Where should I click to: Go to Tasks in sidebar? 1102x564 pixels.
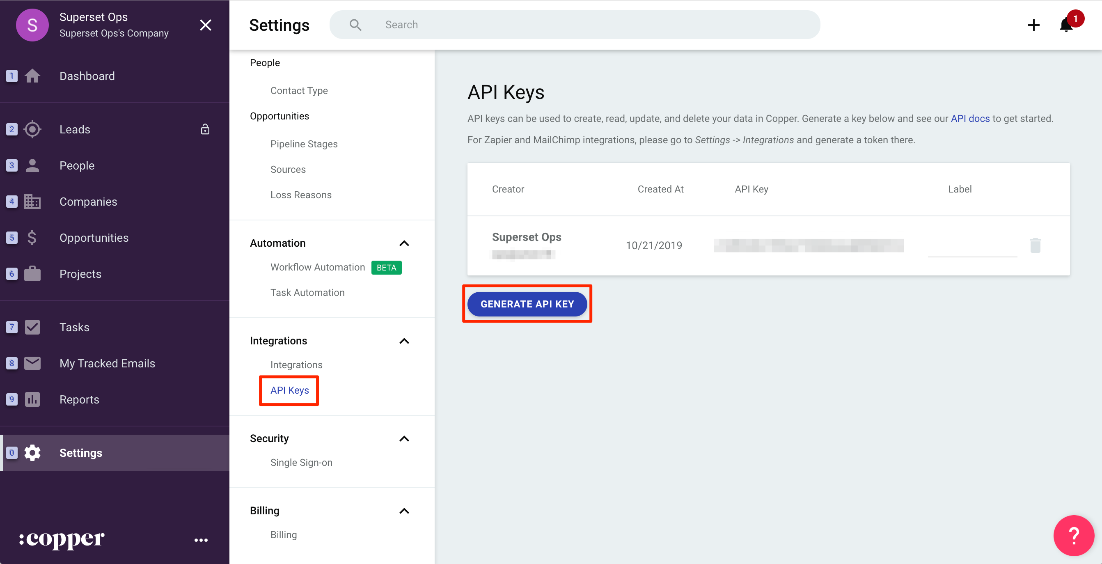[x=74, y=328]
